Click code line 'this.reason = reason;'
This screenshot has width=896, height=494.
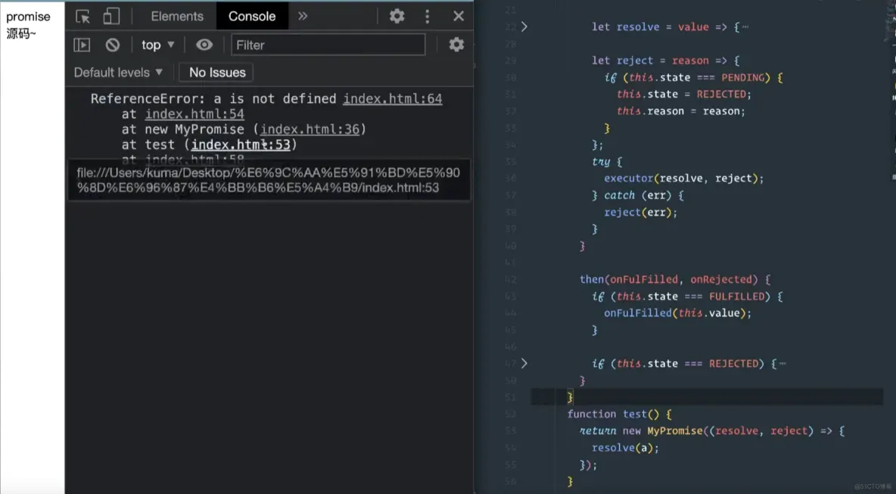[x=681, y=110]
